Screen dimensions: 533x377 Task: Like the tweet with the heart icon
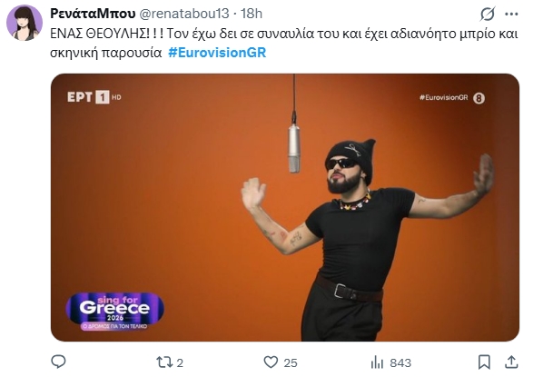point(271,362)
